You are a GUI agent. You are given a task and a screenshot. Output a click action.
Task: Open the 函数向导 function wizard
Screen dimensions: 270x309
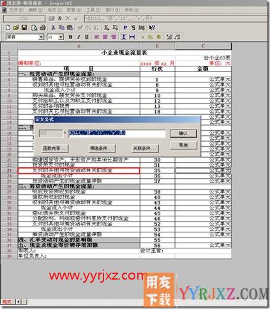[x=55, y=148]
